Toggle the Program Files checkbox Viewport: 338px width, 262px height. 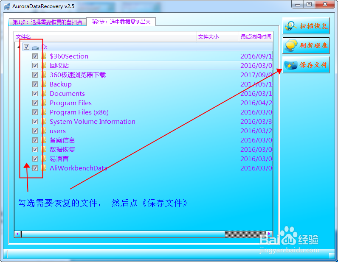click(x=35, y=103)
